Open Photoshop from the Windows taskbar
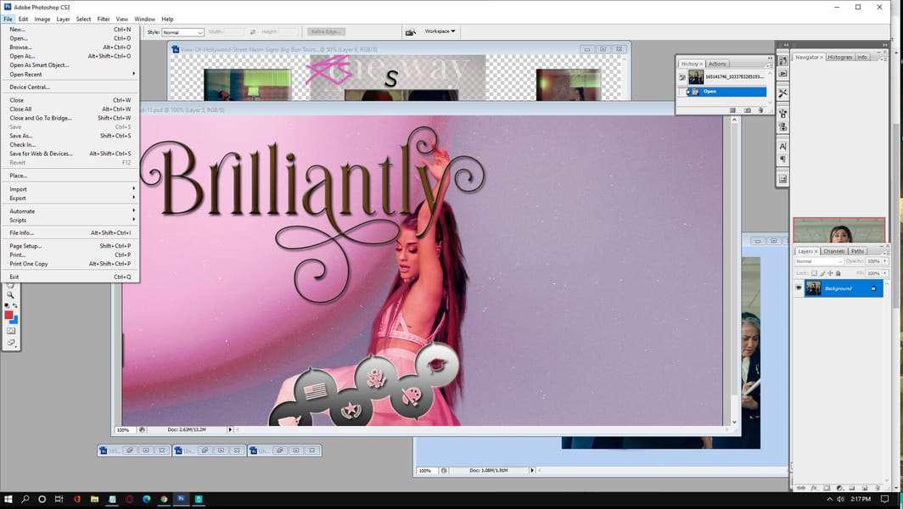903x509 pixels. tap(181, 499)
